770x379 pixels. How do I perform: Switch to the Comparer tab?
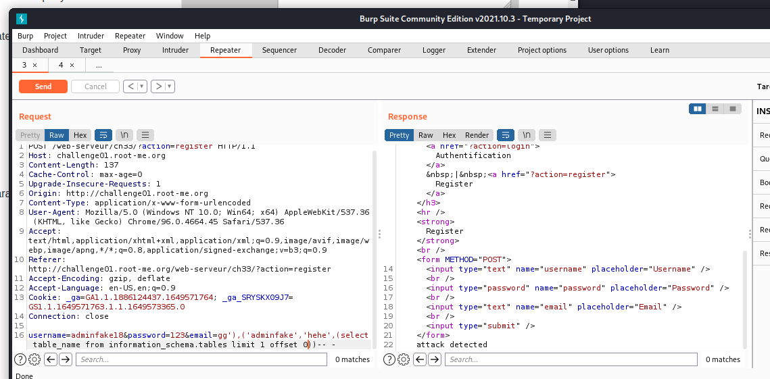pyautogui.click(x=384, y=50)
